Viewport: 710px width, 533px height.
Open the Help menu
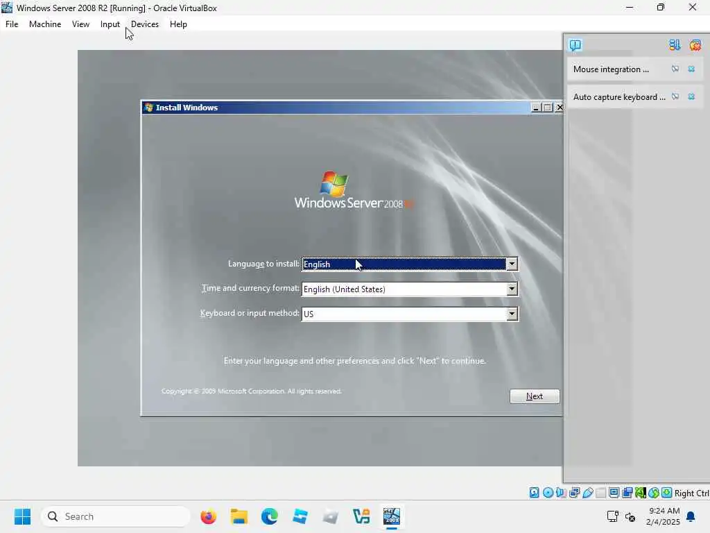(178, 24)
